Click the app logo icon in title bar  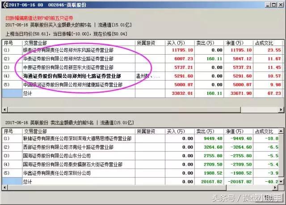tap(6, 5)
